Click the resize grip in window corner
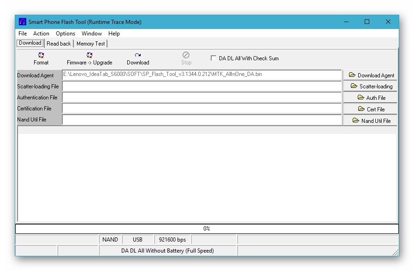This screenshot has width=414, height=271. tap(396, 252)
